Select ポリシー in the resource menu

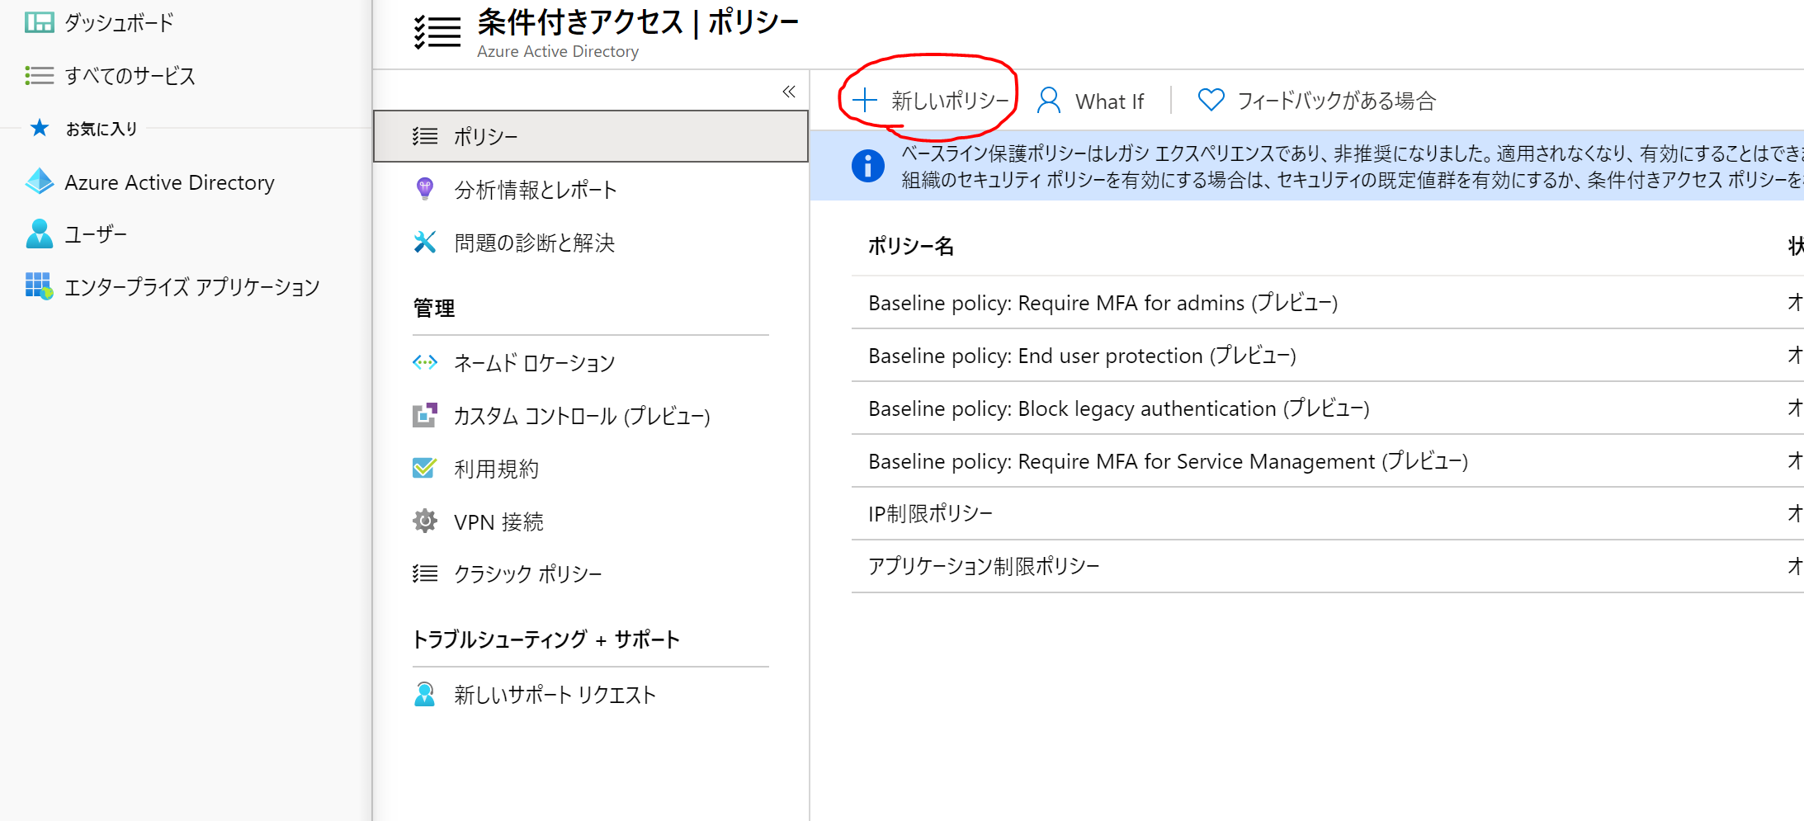pyautogui.click(x=591, y=136)
